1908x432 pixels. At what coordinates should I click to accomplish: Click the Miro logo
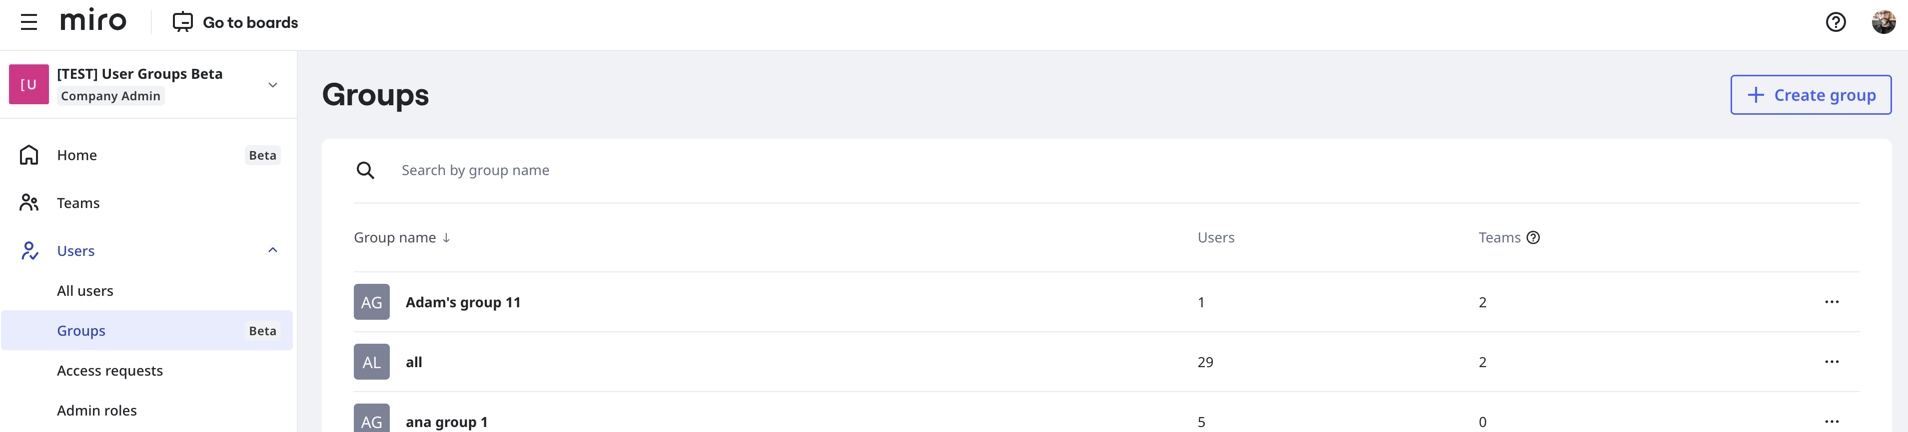93,21
